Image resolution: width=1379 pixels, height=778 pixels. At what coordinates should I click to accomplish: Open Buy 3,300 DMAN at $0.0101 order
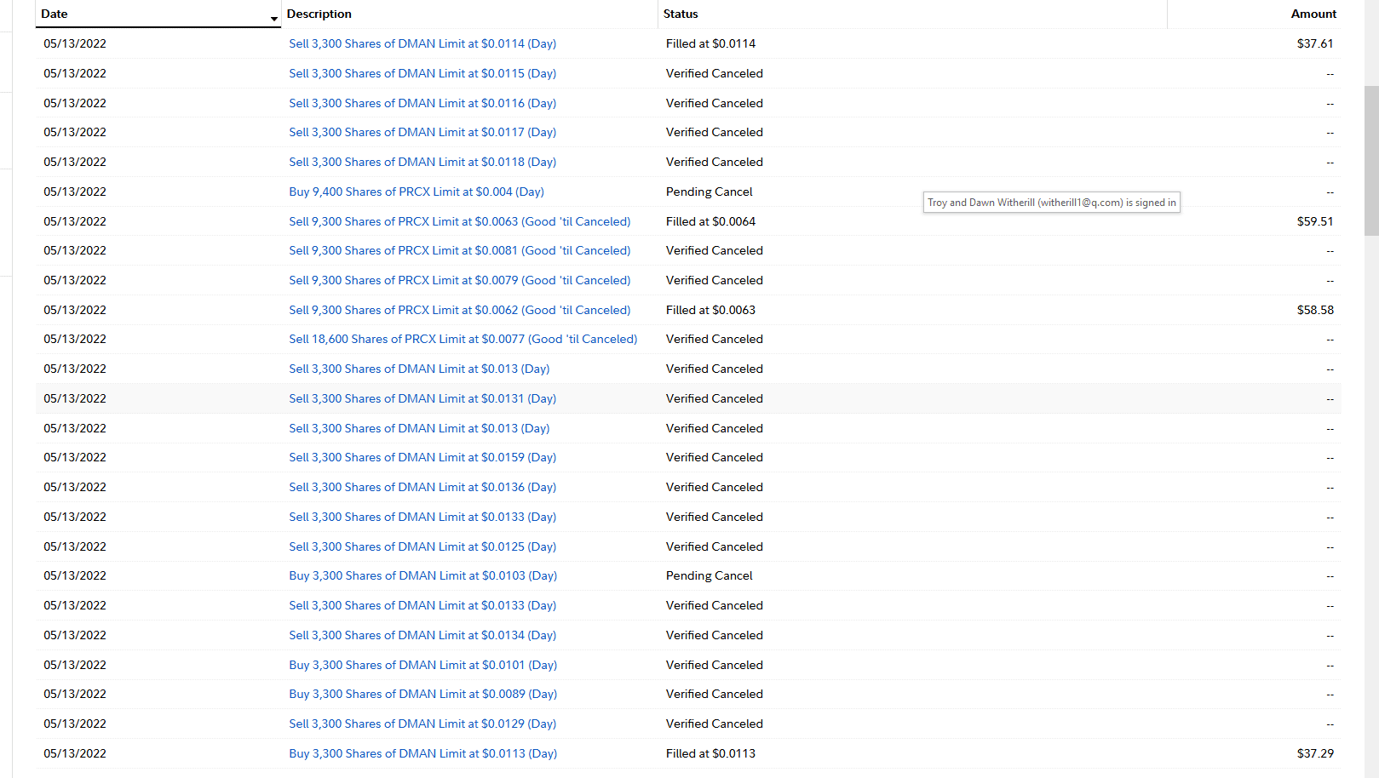422,665
